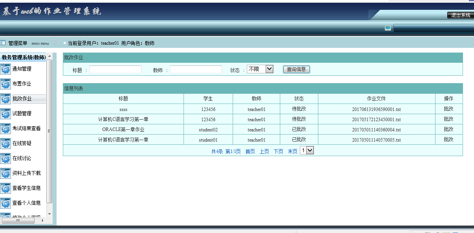Click the list icon next to MAIN MENU
Image resolution: width=474 pixels, height=233 pixels.
point(55,42)
